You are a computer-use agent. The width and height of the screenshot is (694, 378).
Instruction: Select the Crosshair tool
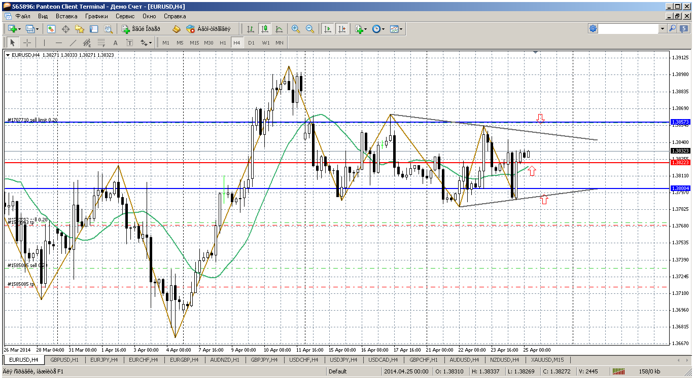27,43
